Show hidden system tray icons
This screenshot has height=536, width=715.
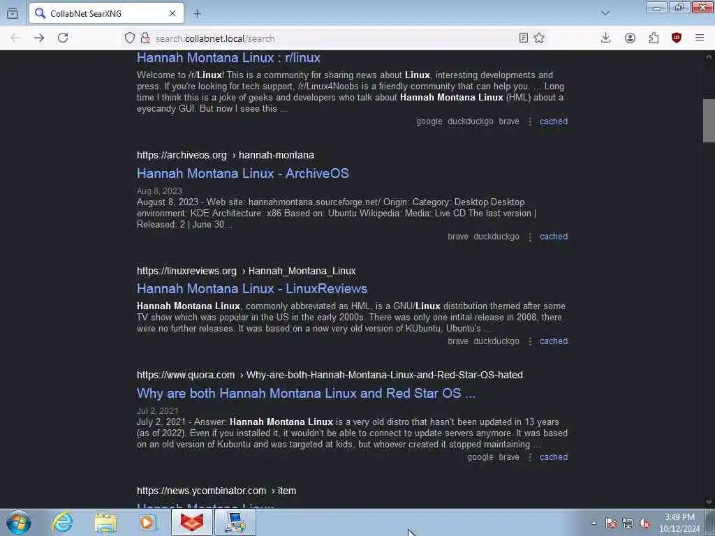coord(594,523)
